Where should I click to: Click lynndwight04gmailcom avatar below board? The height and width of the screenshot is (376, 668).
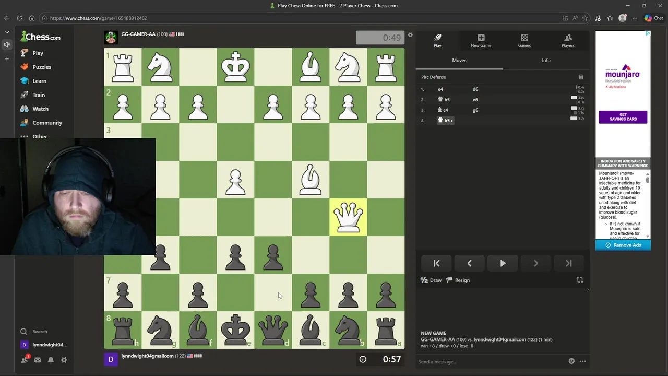[111, 359]
